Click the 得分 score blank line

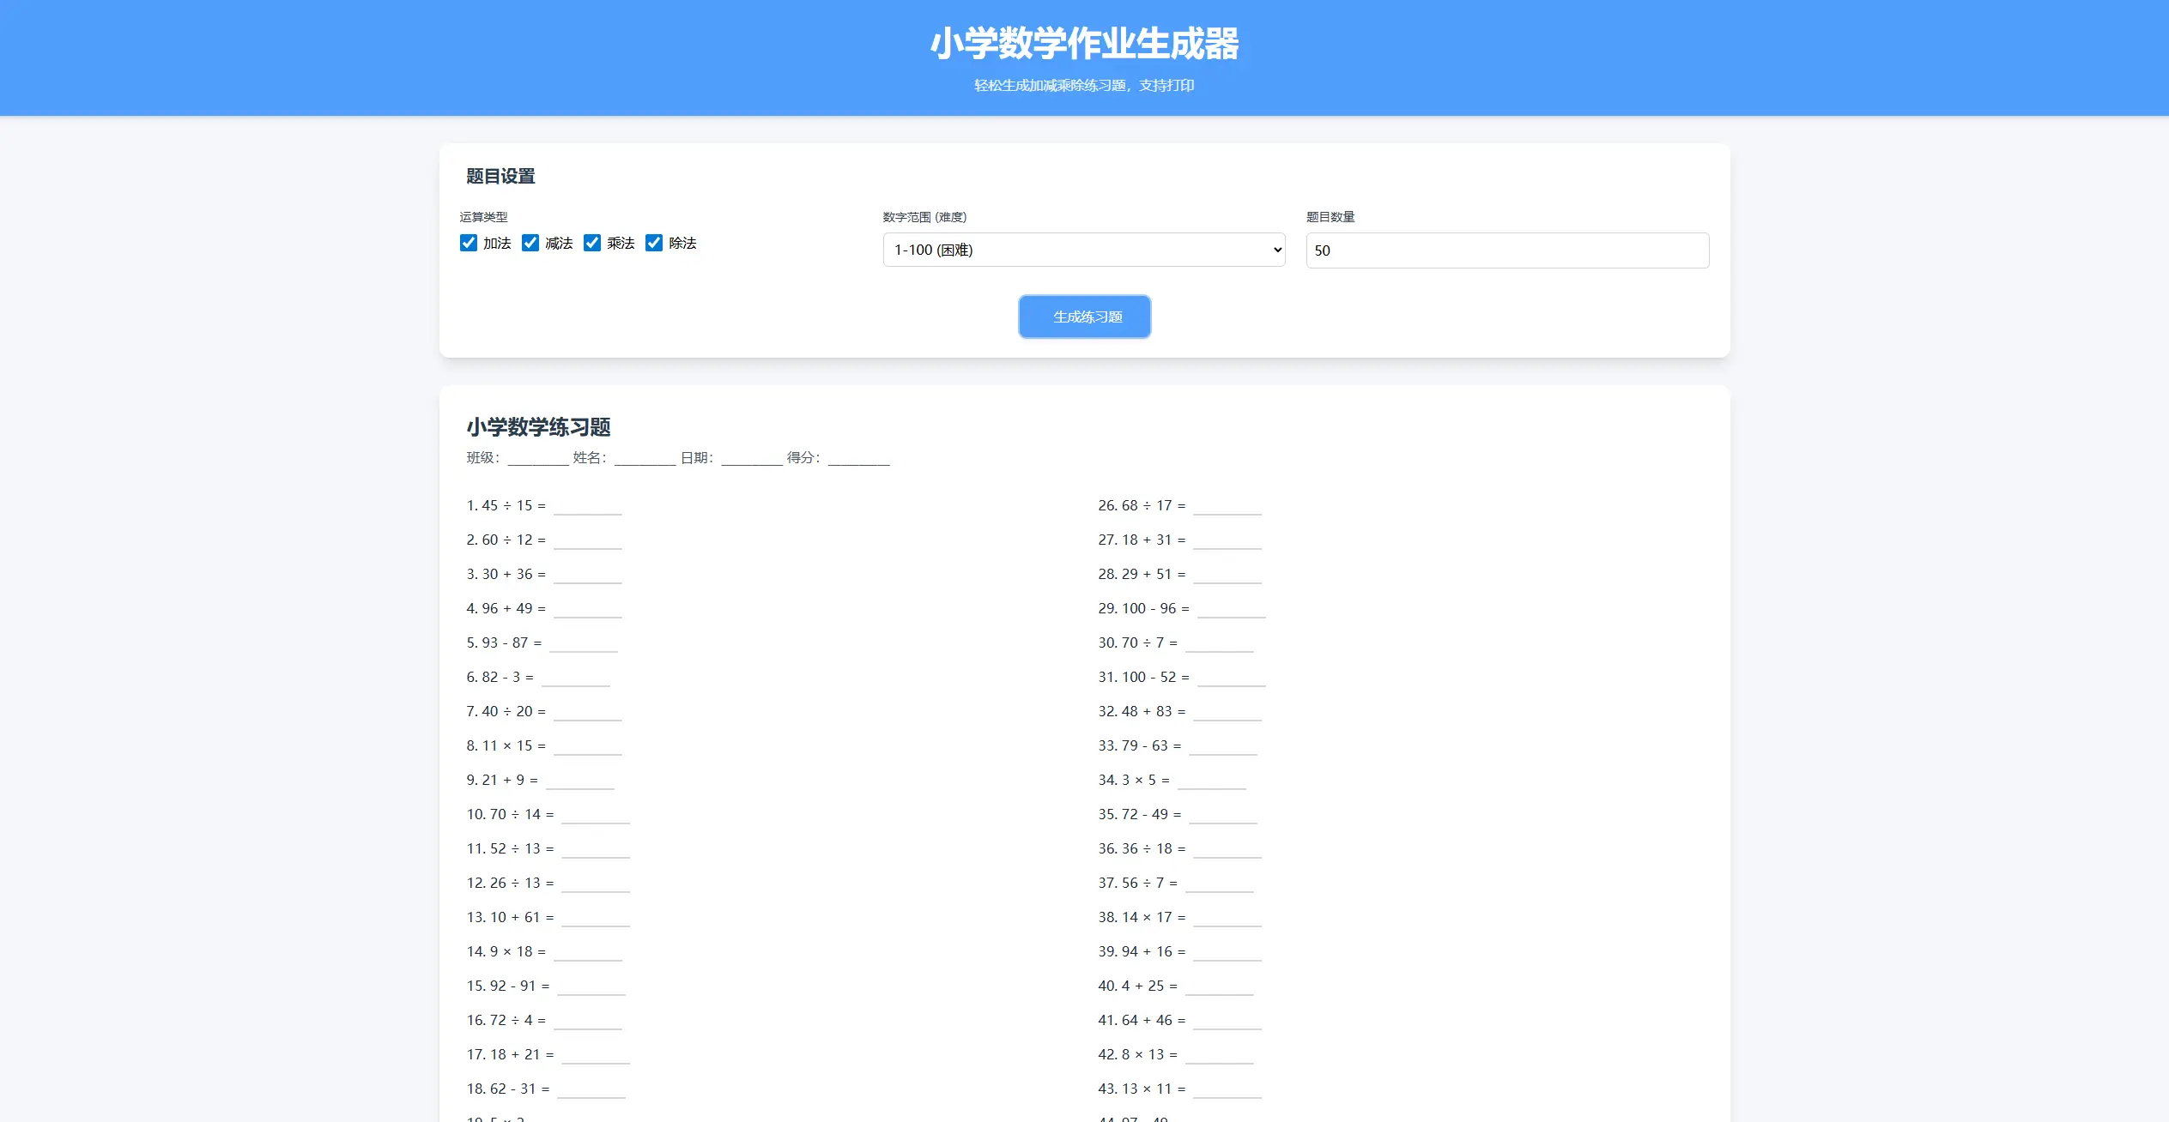pos(858,460)
